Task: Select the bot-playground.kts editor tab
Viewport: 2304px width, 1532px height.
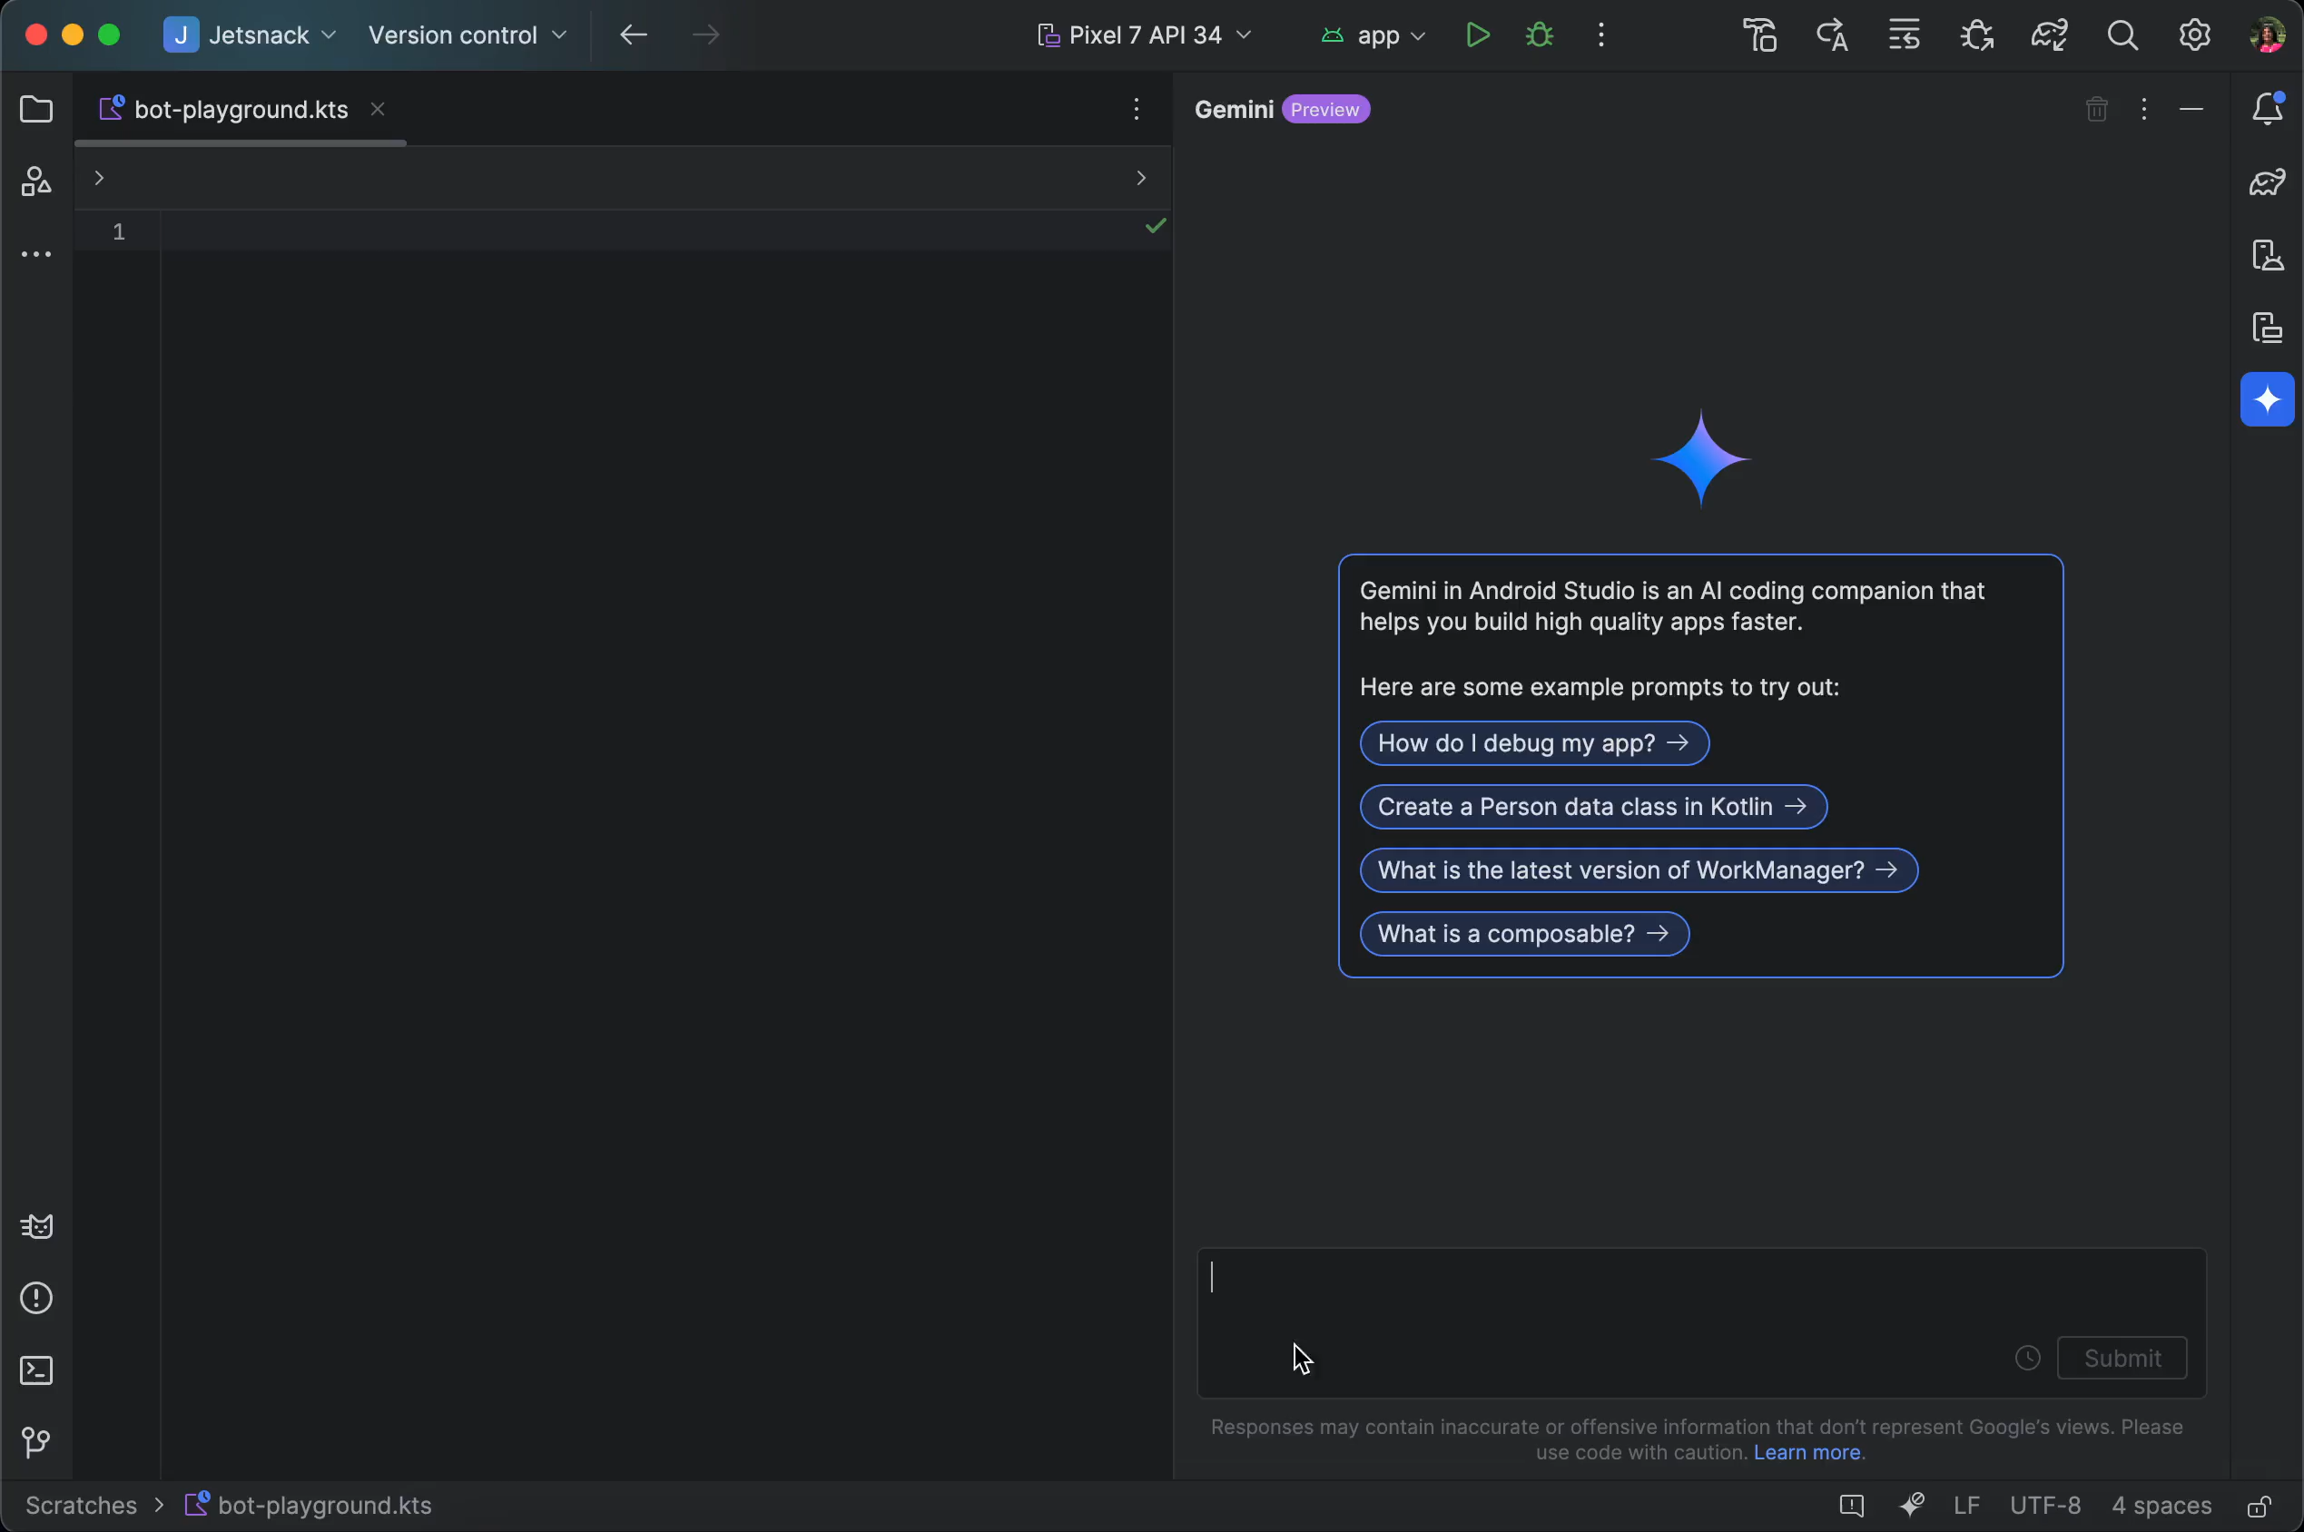Action: coord(240,108)
